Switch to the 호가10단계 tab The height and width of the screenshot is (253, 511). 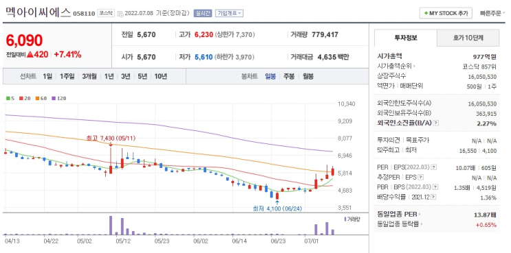[468, 38]
